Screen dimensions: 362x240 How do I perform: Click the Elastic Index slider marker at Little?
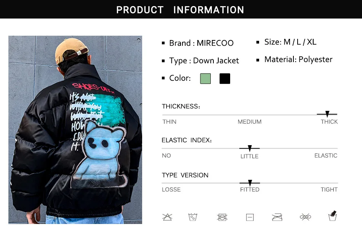coord(250,148)
